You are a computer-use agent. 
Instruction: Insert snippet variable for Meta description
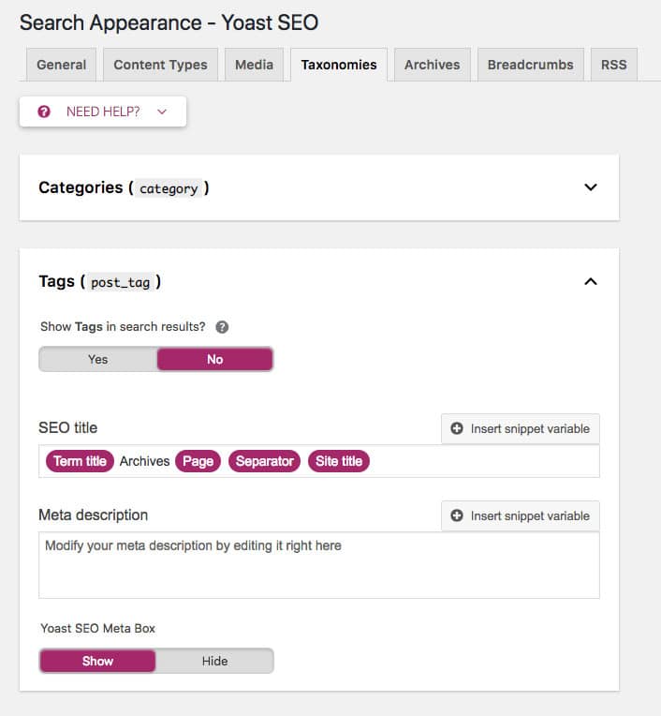pyautogui.click(x=521, y=515)
